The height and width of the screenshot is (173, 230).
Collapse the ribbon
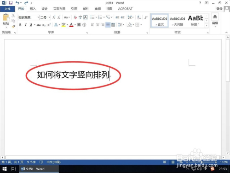pyautogui.click(x=226, y=32)
